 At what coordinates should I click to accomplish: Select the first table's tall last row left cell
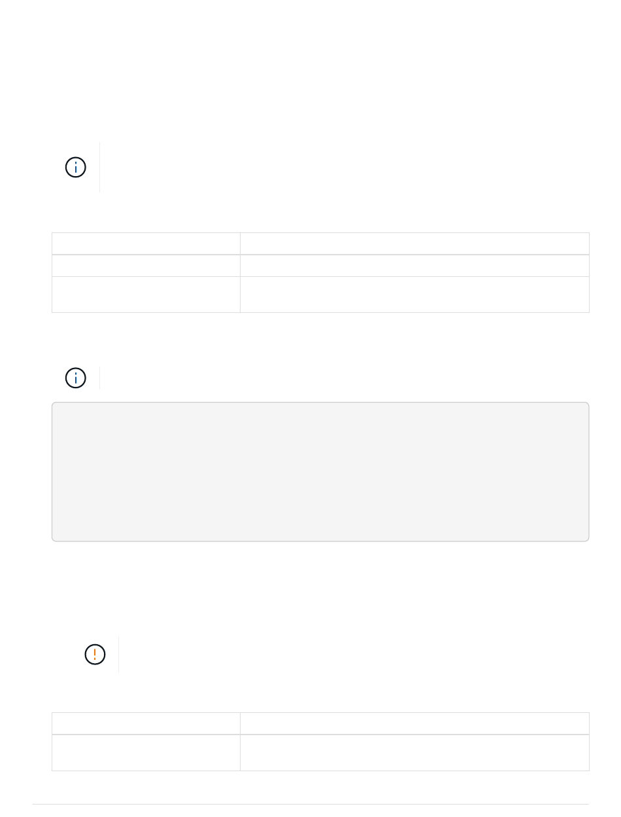click(146, 295)
